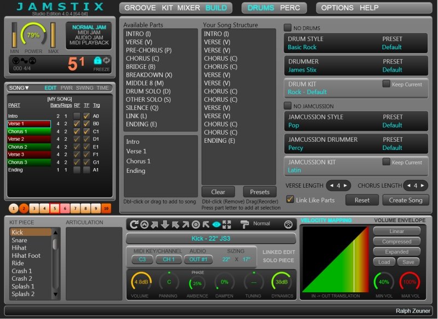Select the Compressed volume envelope button
Viewport: 438px width, 319px height.
pos(396,241)
